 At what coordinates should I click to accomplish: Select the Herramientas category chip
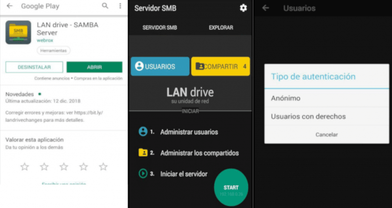pos(54,50)
